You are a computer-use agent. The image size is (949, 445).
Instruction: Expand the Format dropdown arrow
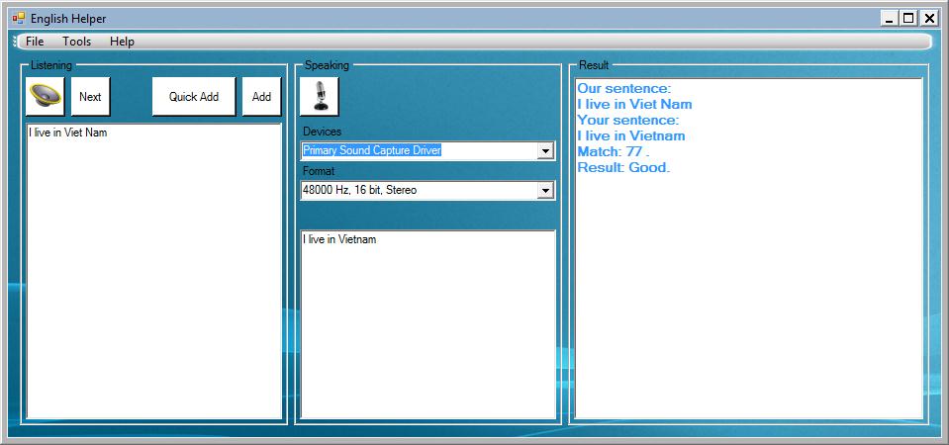click(545, 191)
